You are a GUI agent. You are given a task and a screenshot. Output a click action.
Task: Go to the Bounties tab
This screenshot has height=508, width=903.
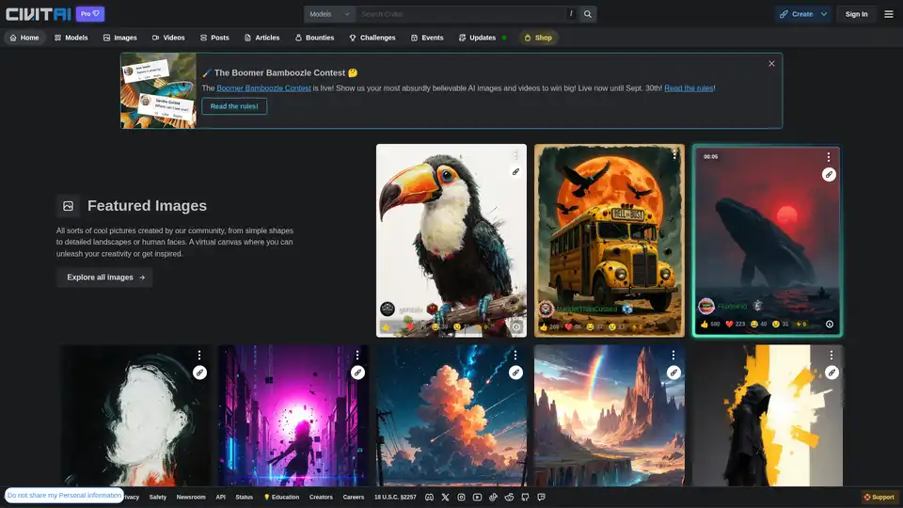point(314,38)
